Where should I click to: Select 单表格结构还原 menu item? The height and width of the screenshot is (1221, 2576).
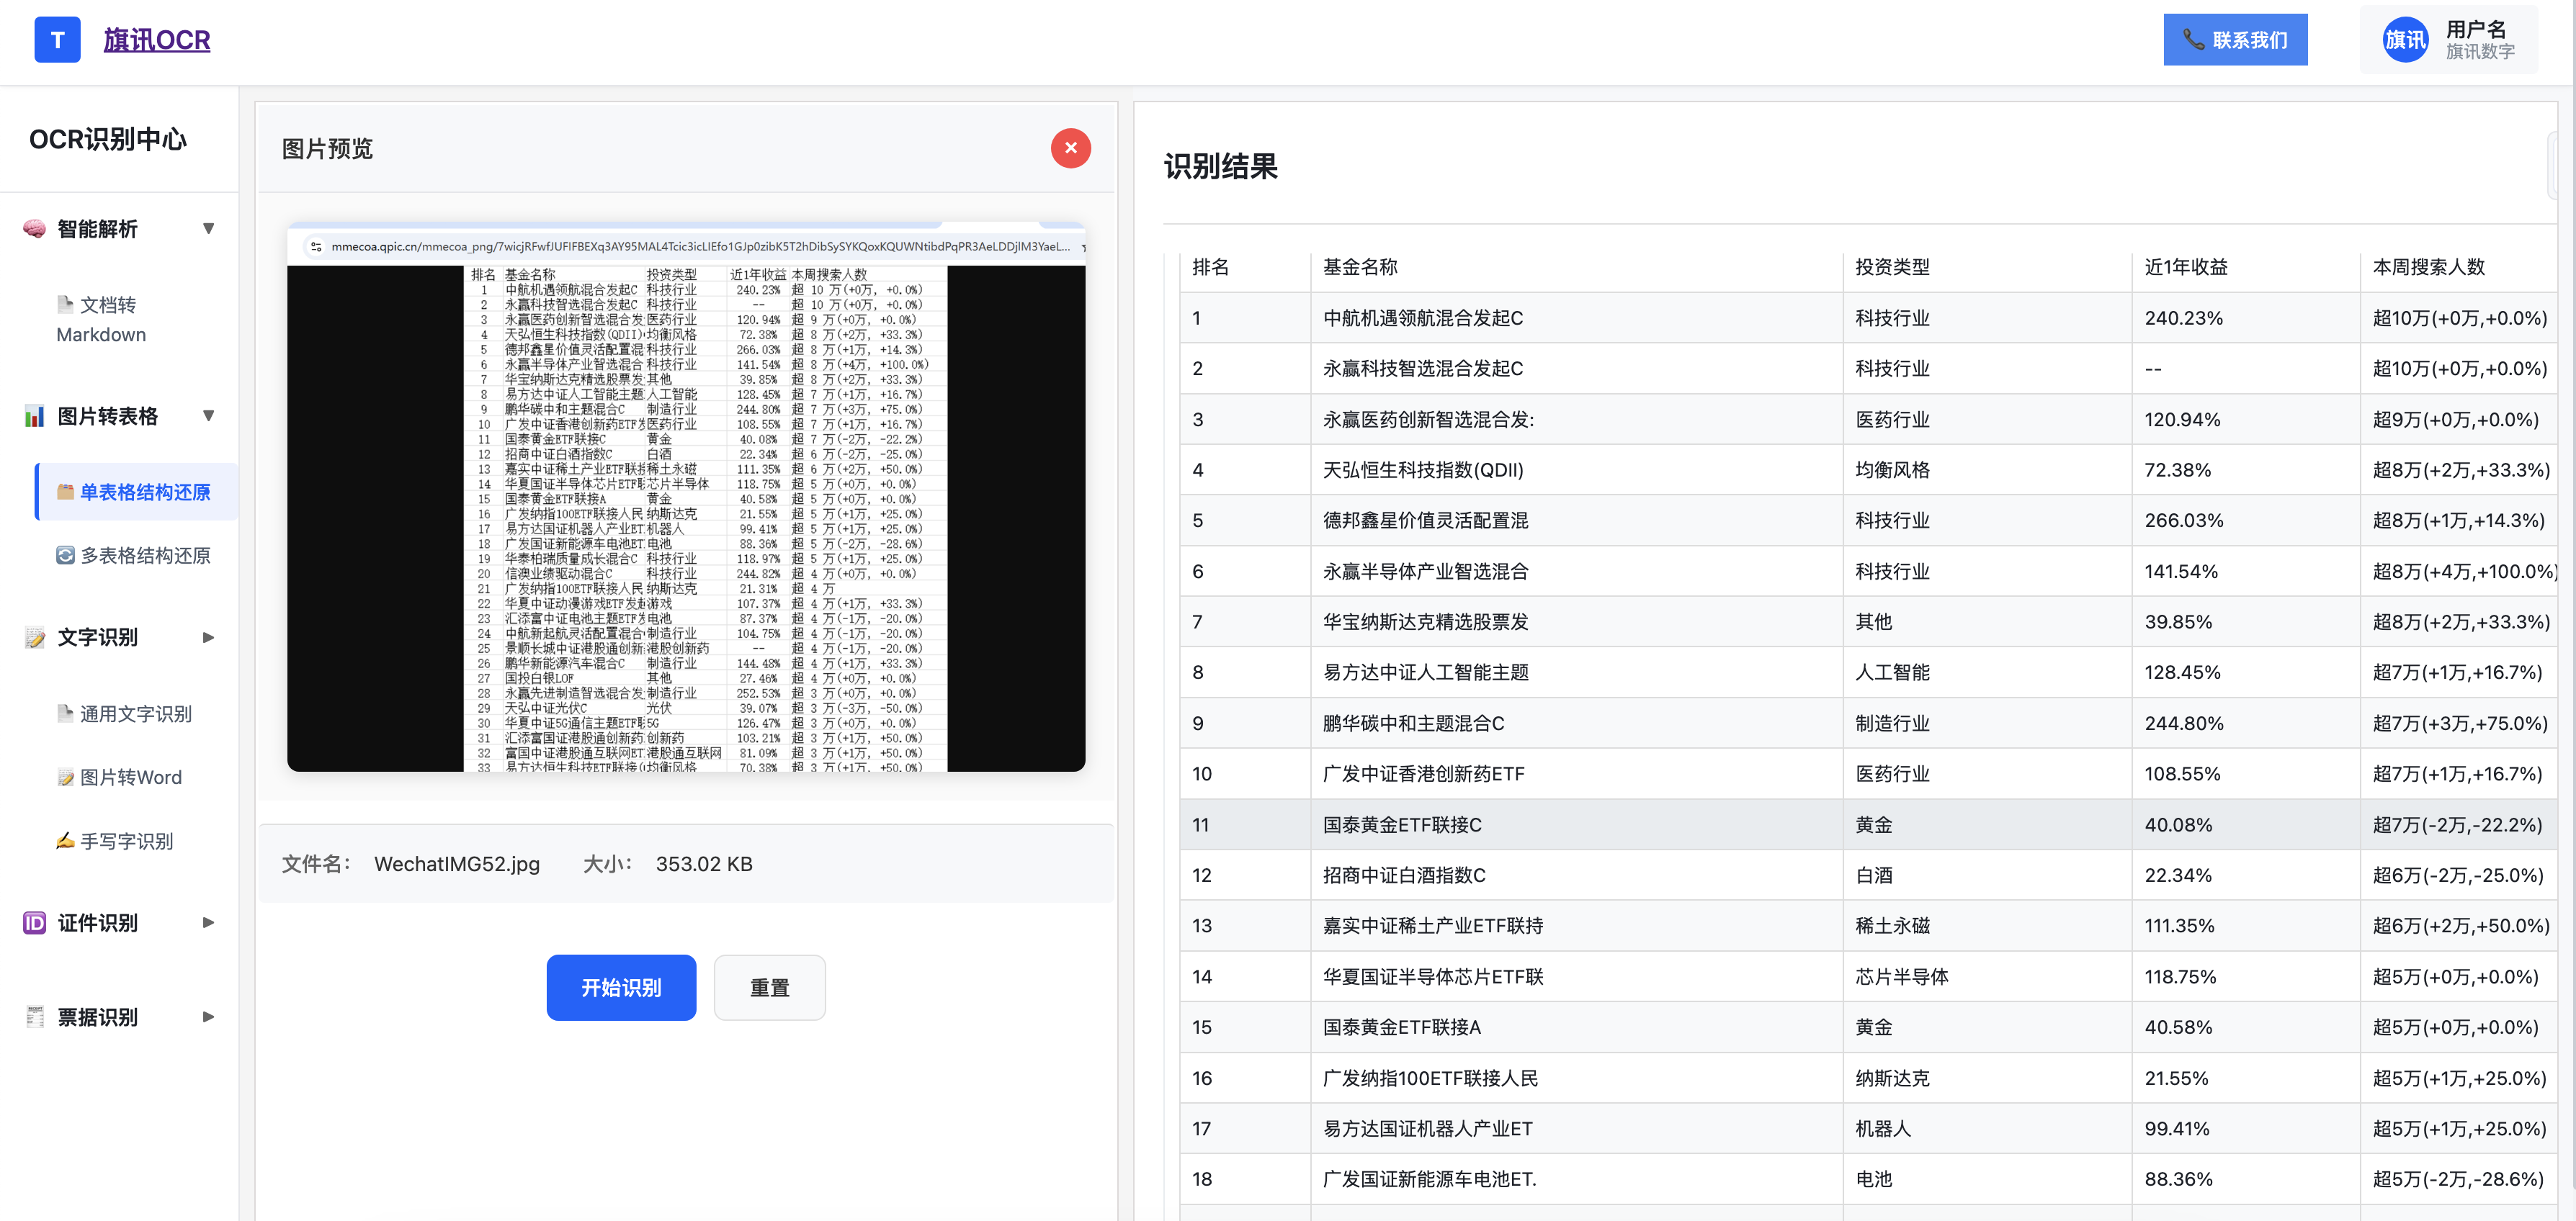pos(145,492)
